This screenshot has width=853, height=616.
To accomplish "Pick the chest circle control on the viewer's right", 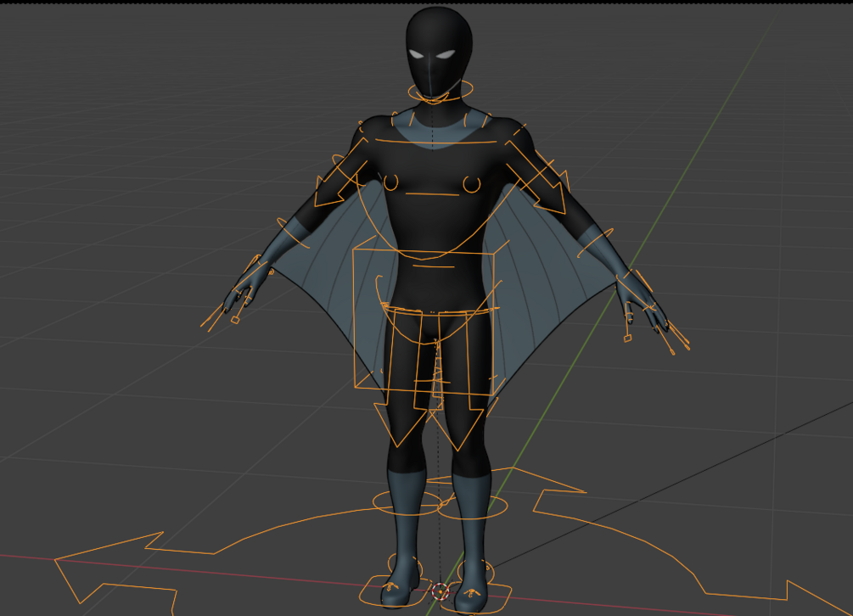I will click(x=472, y=185).
